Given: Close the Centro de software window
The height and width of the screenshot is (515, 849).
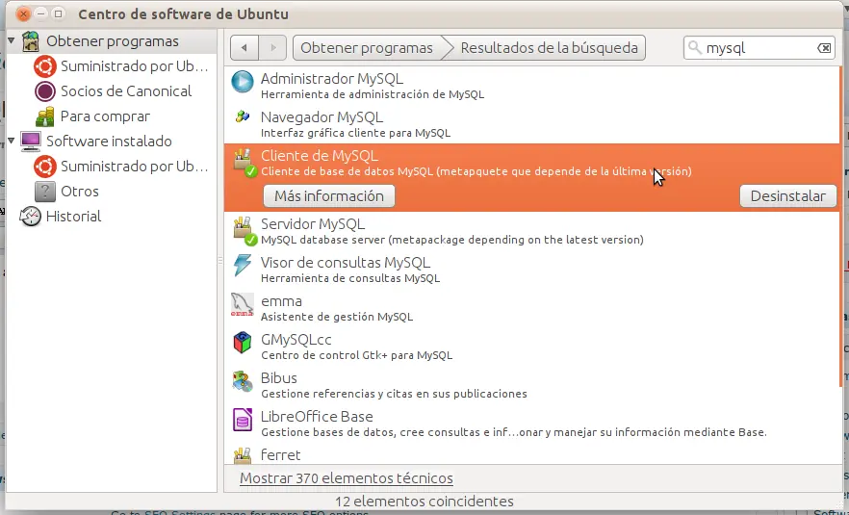Looking at the screenshot, I should point(23,14).
